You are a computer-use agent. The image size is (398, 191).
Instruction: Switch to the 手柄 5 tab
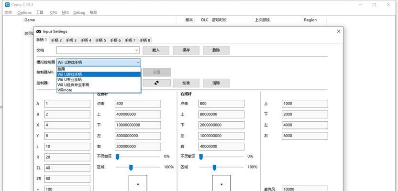click(x=100, y=40)
